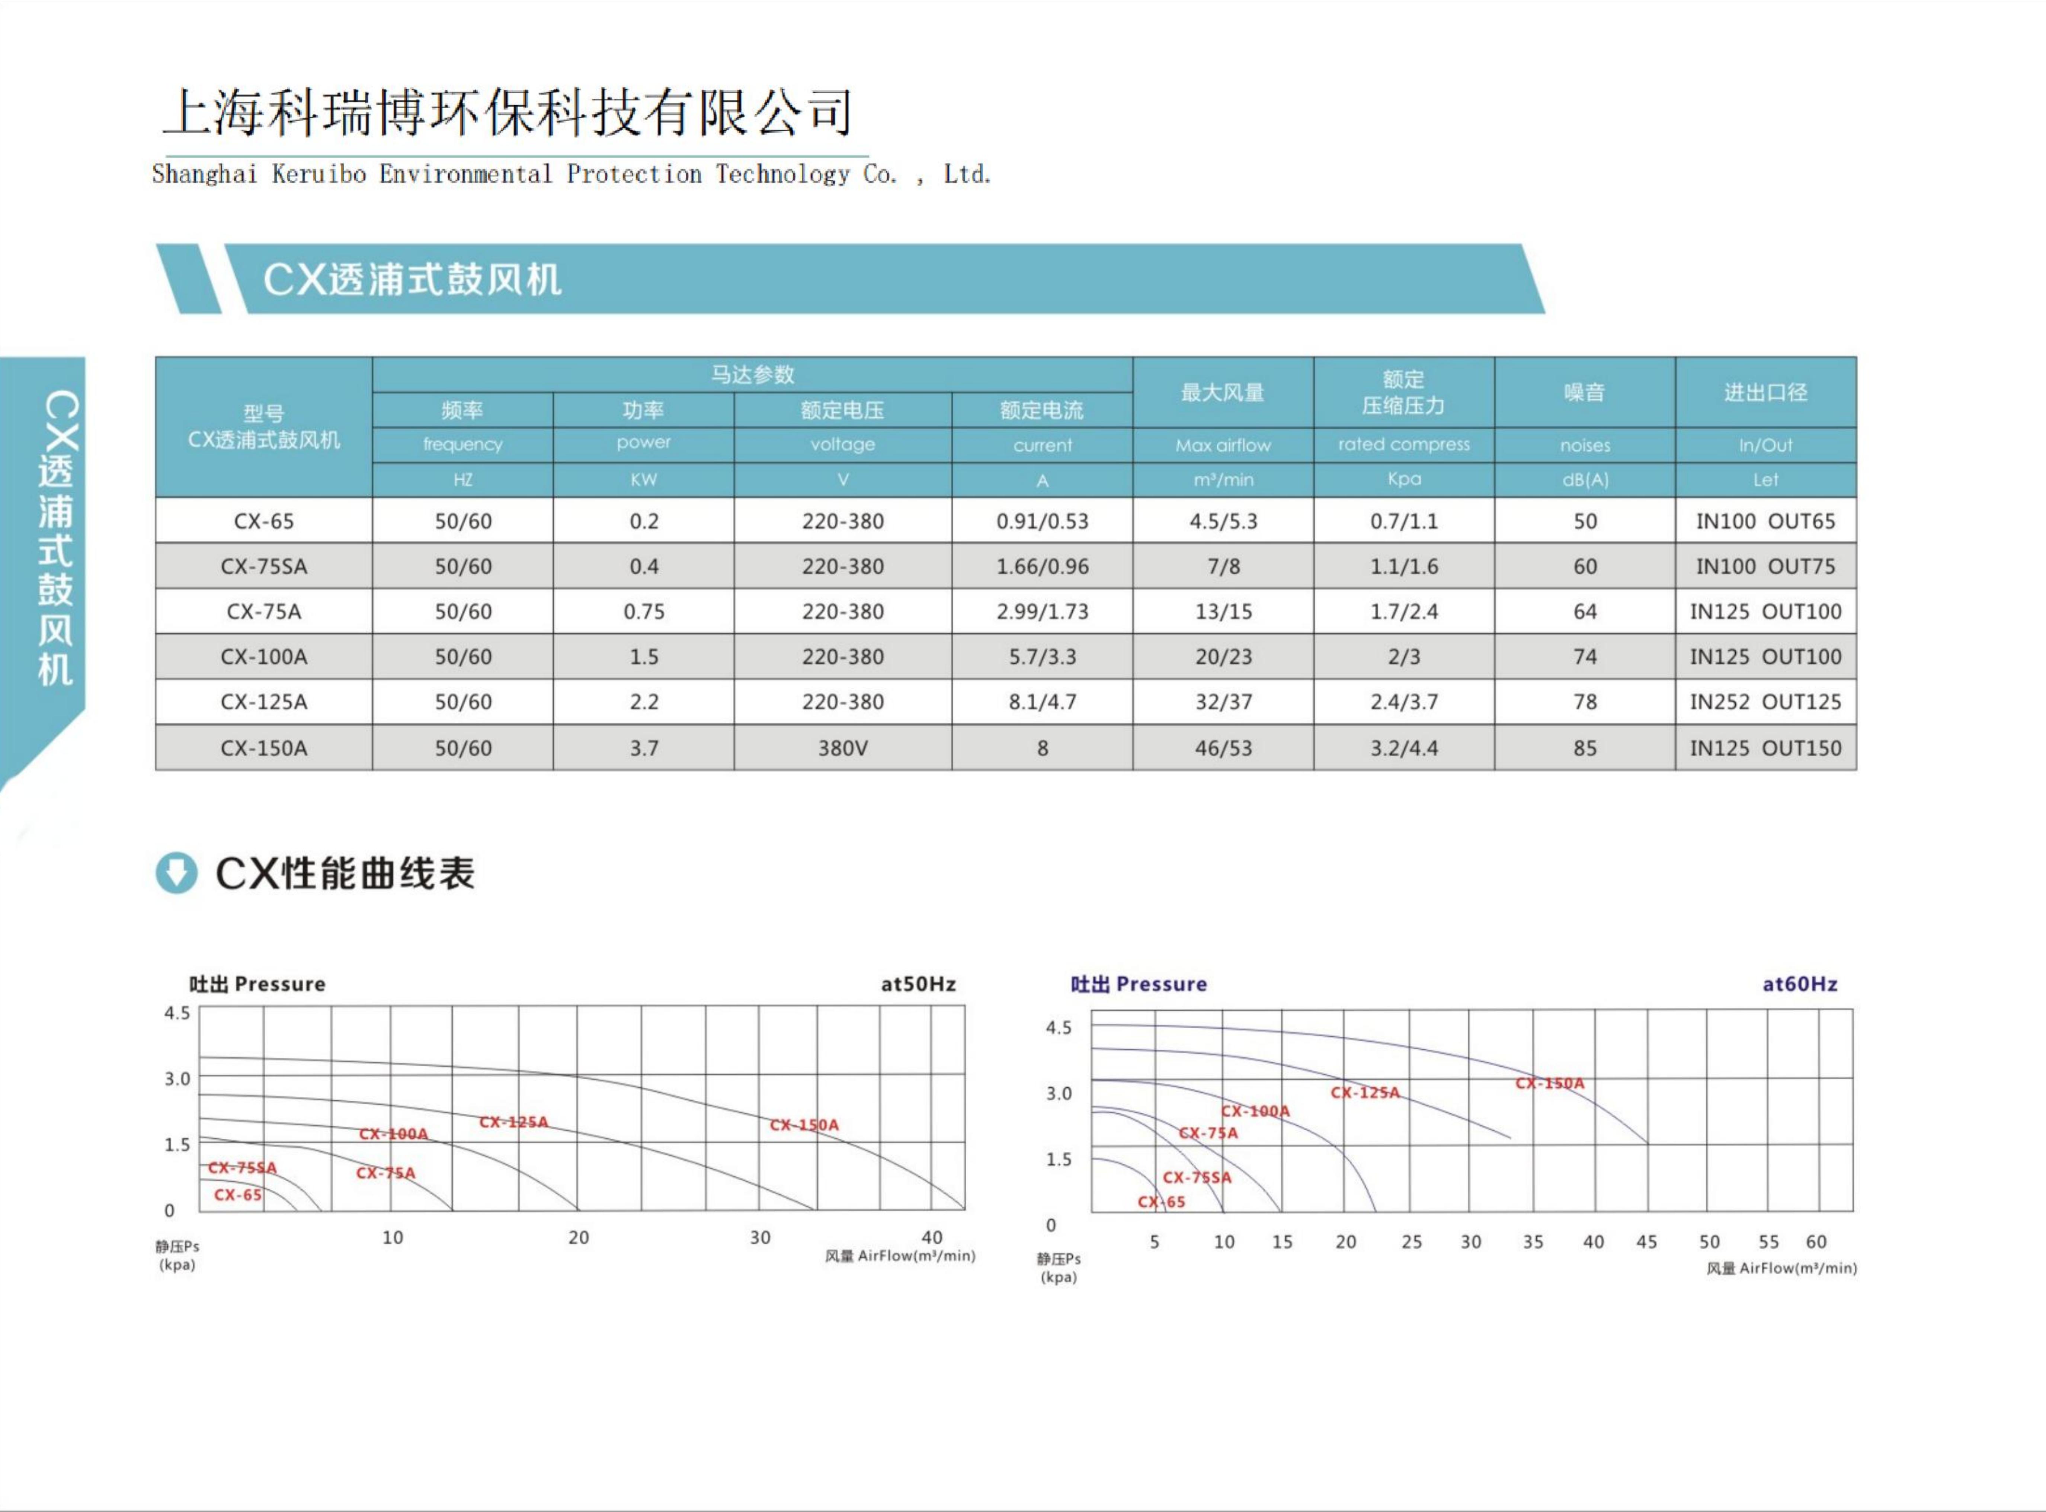Click the 噪音 column header
Viewport: 2046px width, 1512px height.
coord(1585,393)
